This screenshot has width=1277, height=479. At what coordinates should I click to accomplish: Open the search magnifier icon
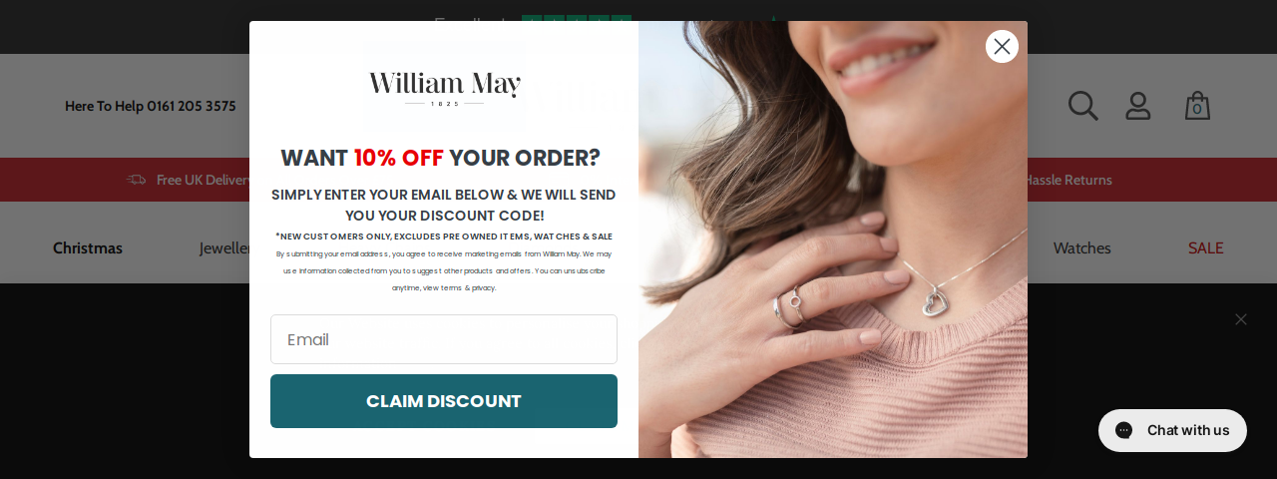pos(1082,105)
